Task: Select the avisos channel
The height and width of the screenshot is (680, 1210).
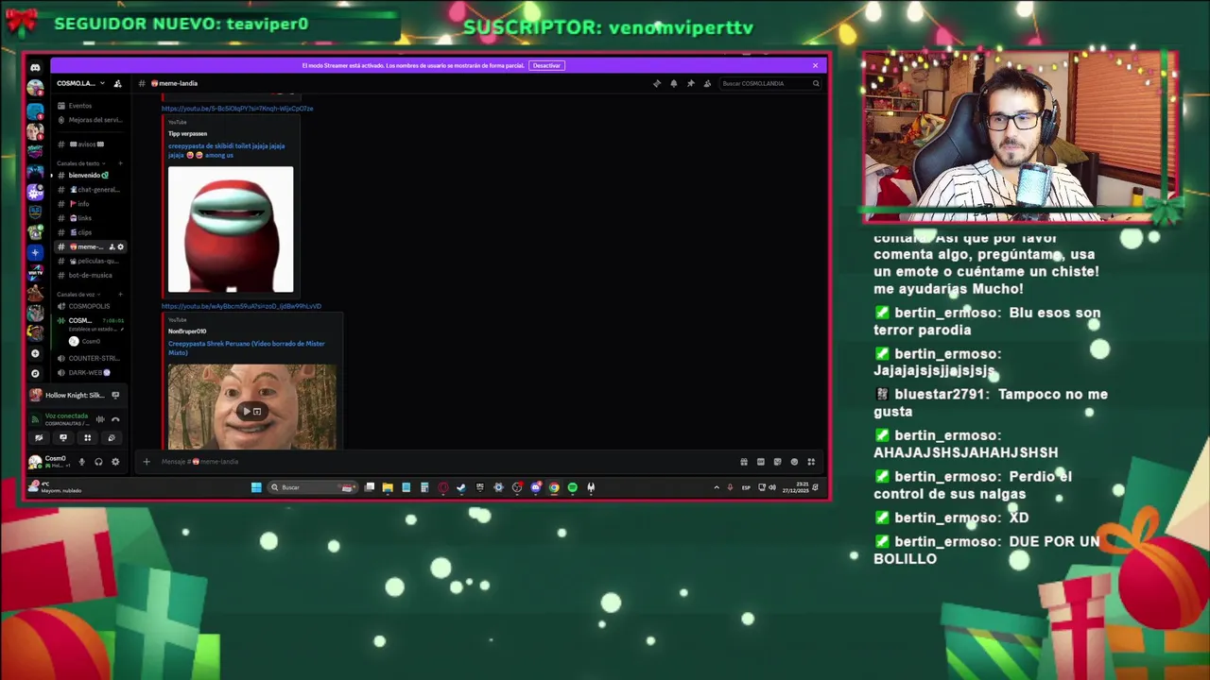Action: coord(89,144)
